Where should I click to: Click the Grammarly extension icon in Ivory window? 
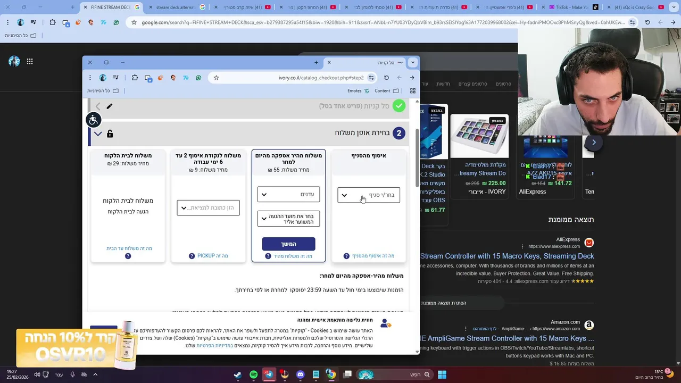click(198, 78)
